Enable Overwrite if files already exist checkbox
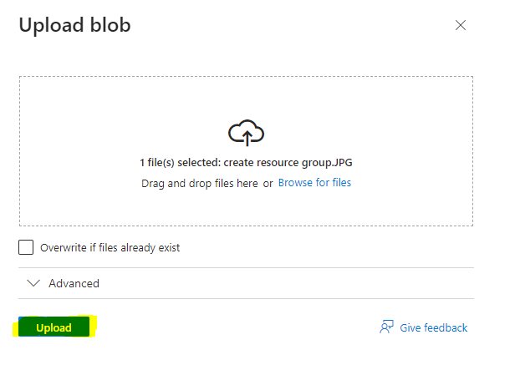520x365 pixels. (27, 247)
